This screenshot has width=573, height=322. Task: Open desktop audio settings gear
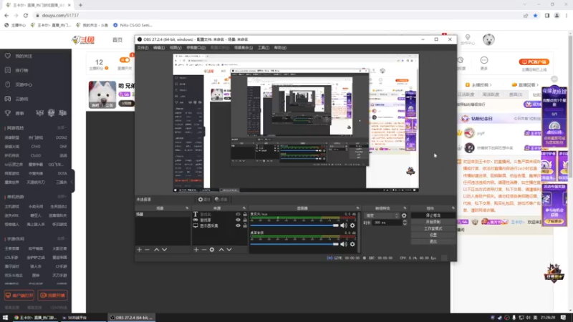tap(352, 244)
